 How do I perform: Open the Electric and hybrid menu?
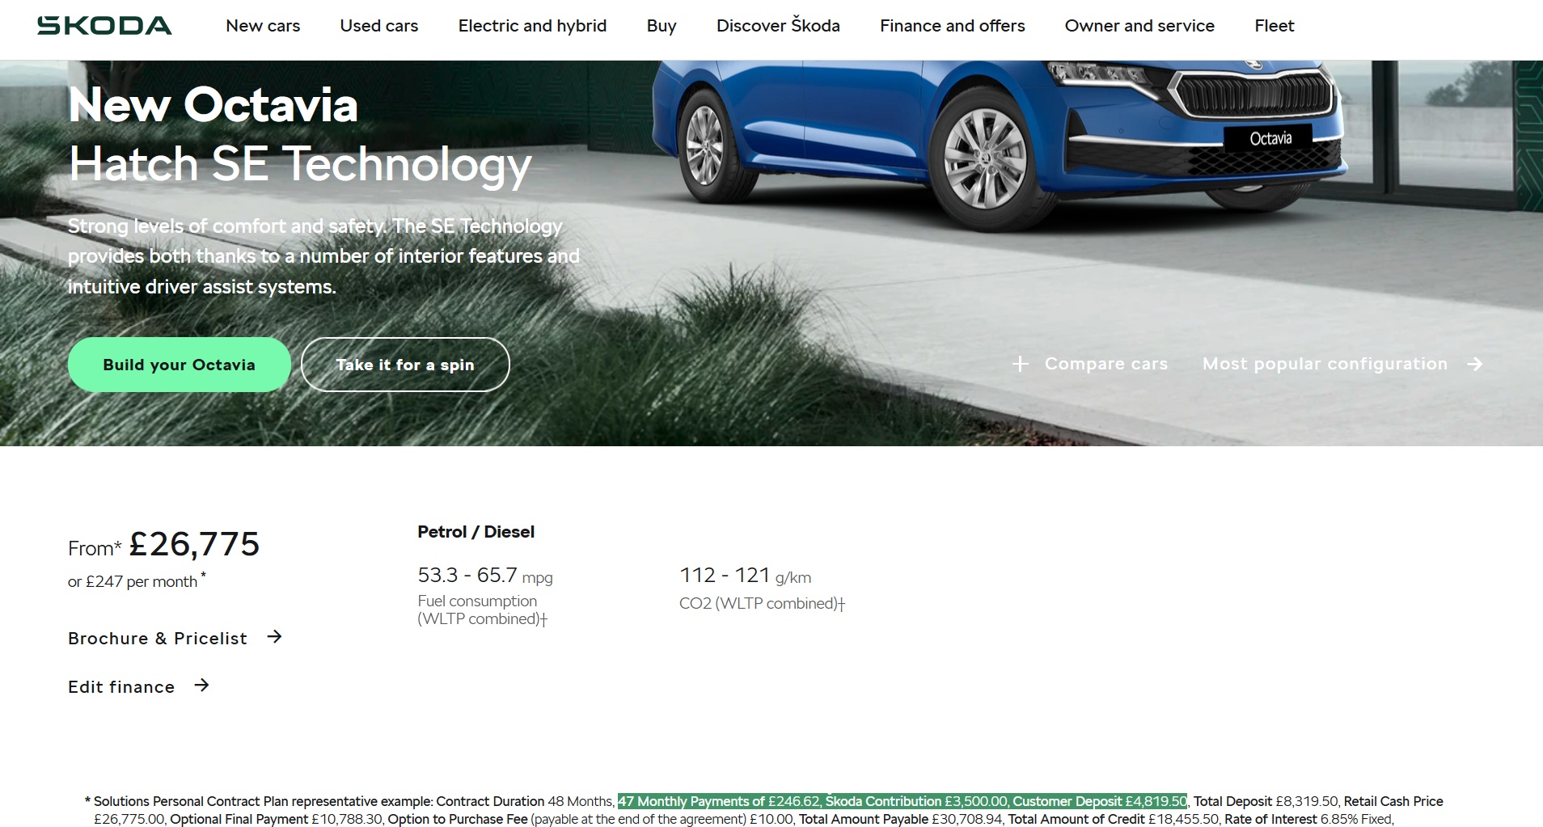[532, 26]
